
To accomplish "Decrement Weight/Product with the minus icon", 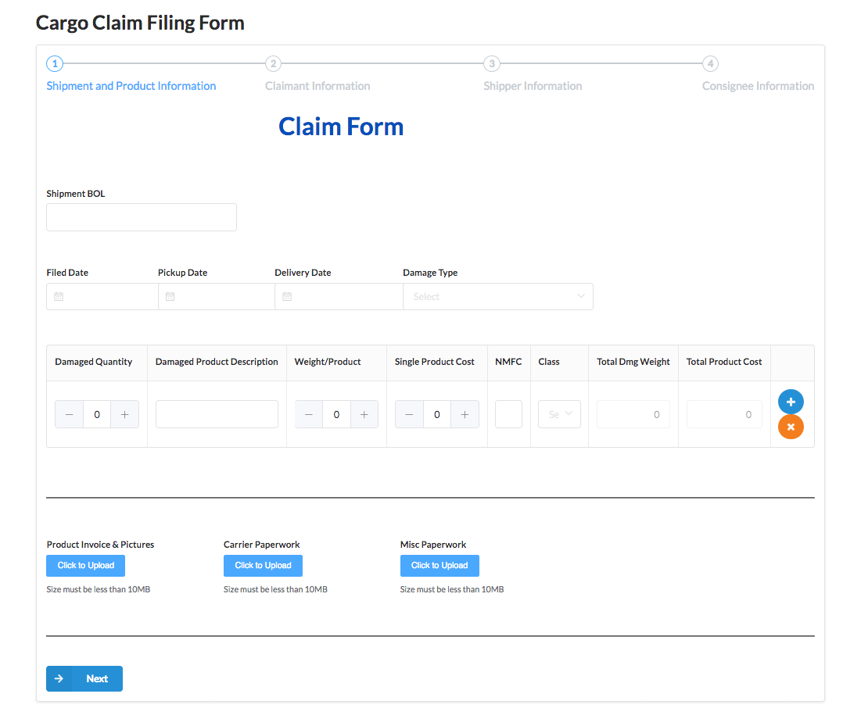I will point(308,413).
